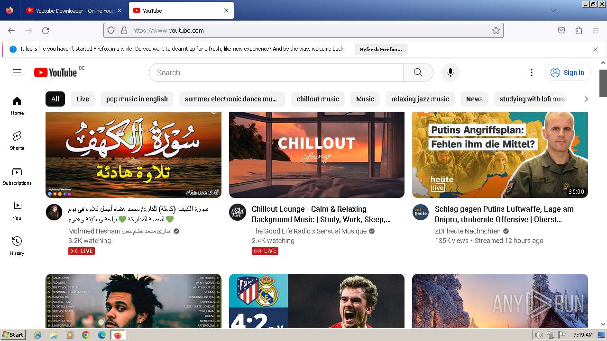Open Internet Explorer from the taskbar
The image size is (607, 341).
38,335
